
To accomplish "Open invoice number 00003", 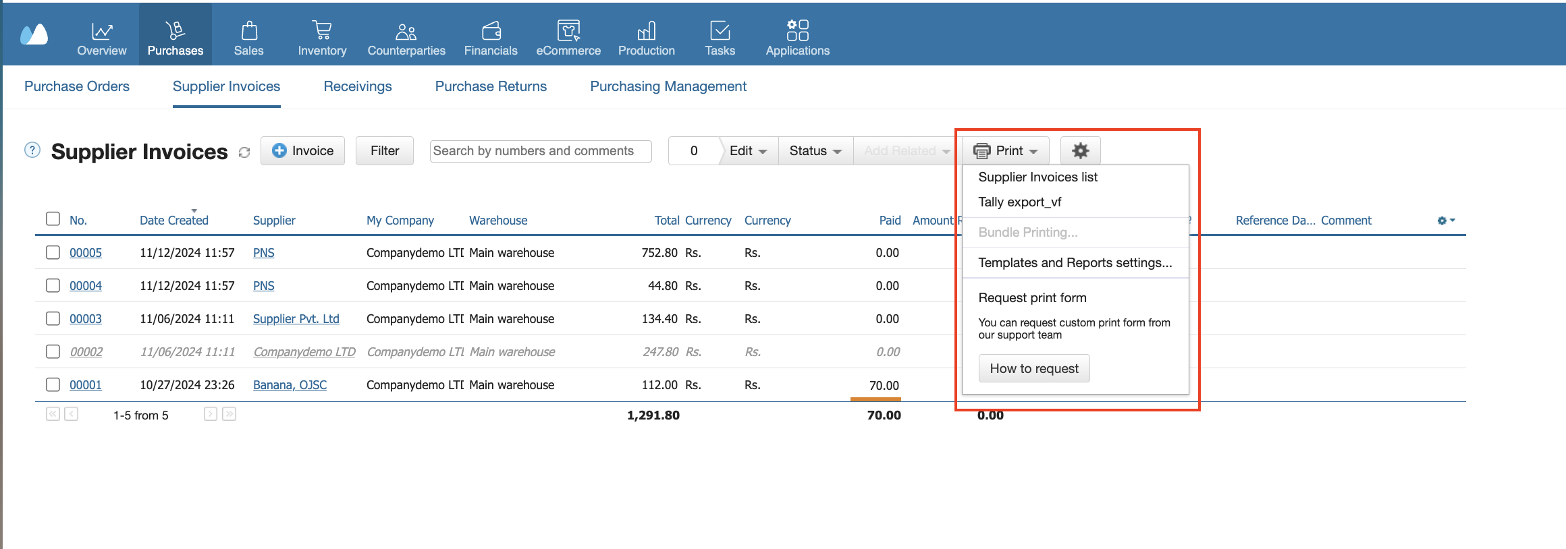I will 86,319.
